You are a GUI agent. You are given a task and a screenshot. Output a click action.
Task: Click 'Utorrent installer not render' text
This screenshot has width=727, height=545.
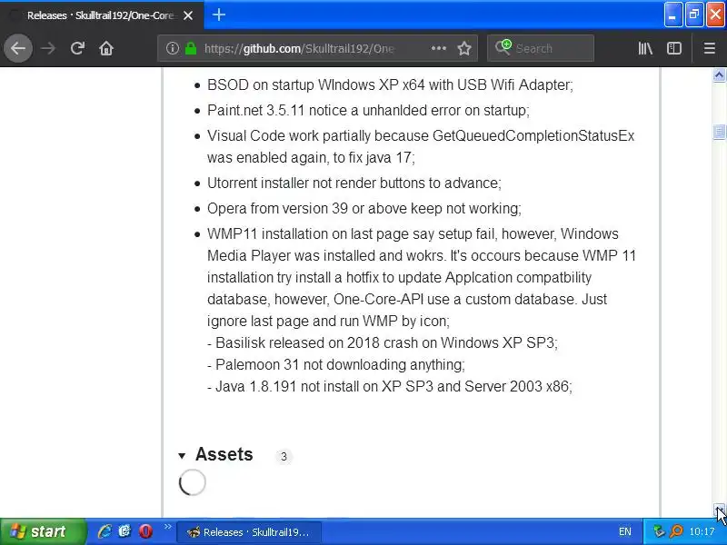(x=354, y=183)
